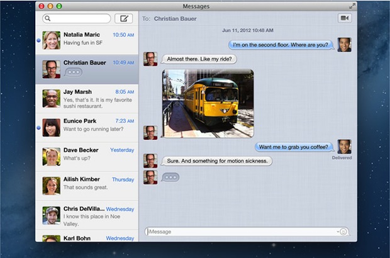Screen dimensions: 390x258
Task: Select the "I'm on the second floor" bubble
Action: 281,45
